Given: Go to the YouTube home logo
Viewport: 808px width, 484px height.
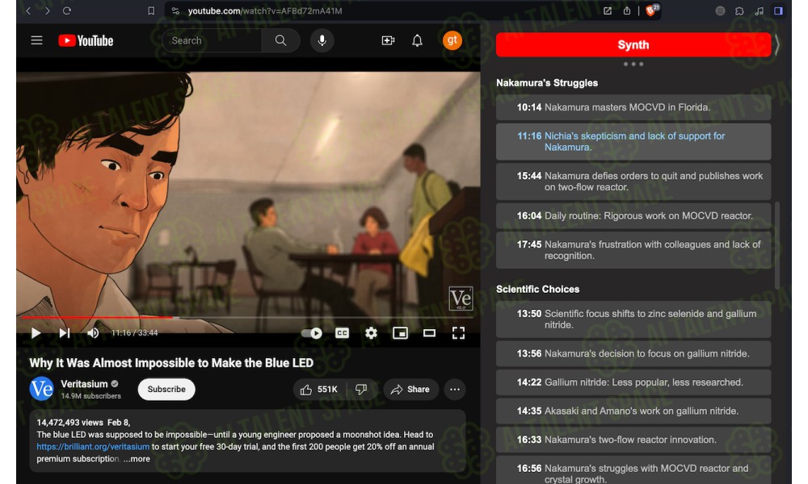Looking at the screenshot, I should pyautogui.click(x=86, y=40).
